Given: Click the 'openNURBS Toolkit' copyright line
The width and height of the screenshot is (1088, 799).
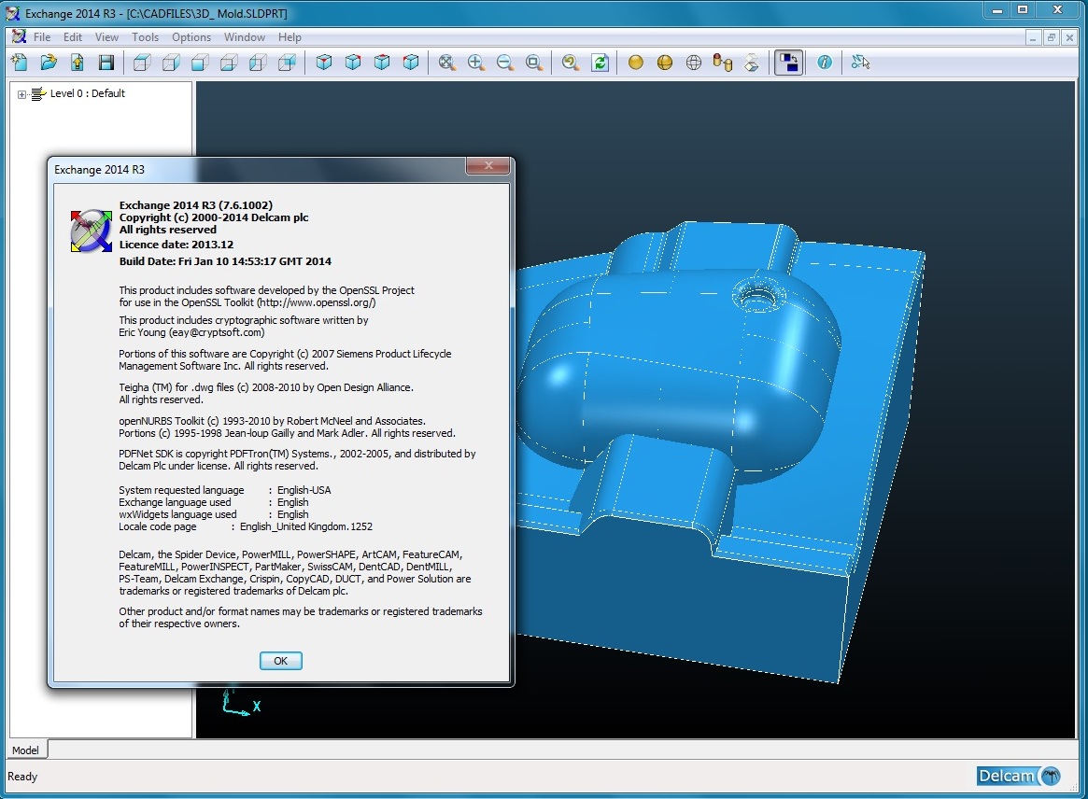Looking at the screenshot, I should 272,421.
